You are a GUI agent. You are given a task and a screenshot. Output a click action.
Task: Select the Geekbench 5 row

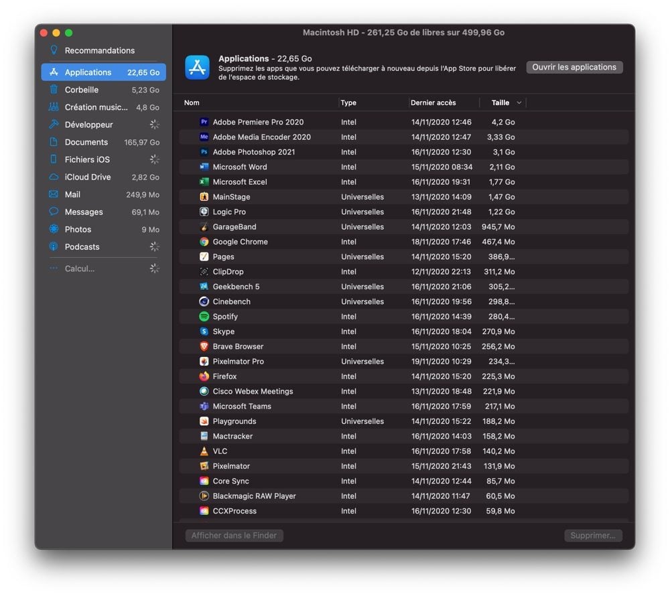[404, 287]
